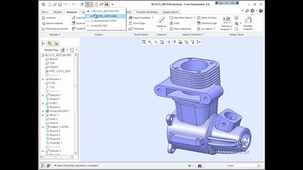Click the Datum Display Filters icon
The width and height of the screenshot is (303, 170).
(187, 42)
